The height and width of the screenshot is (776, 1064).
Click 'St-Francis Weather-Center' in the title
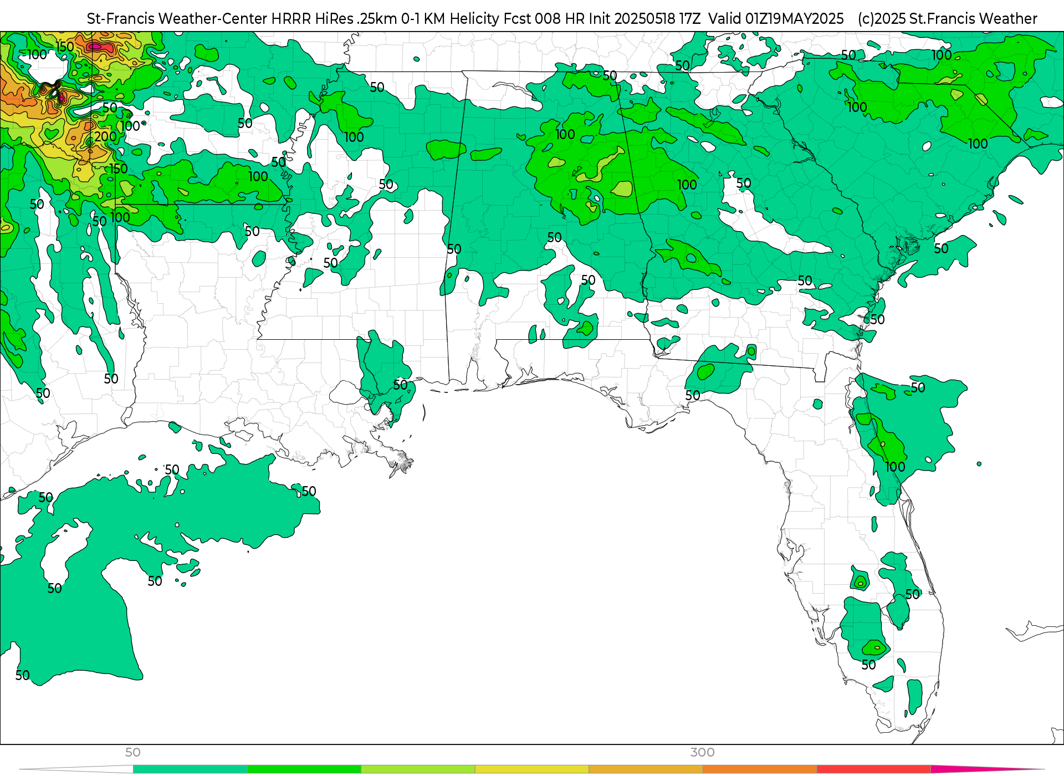pos(177,19)
